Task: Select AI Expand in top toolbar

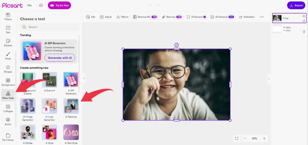Action: coord(196,17)
